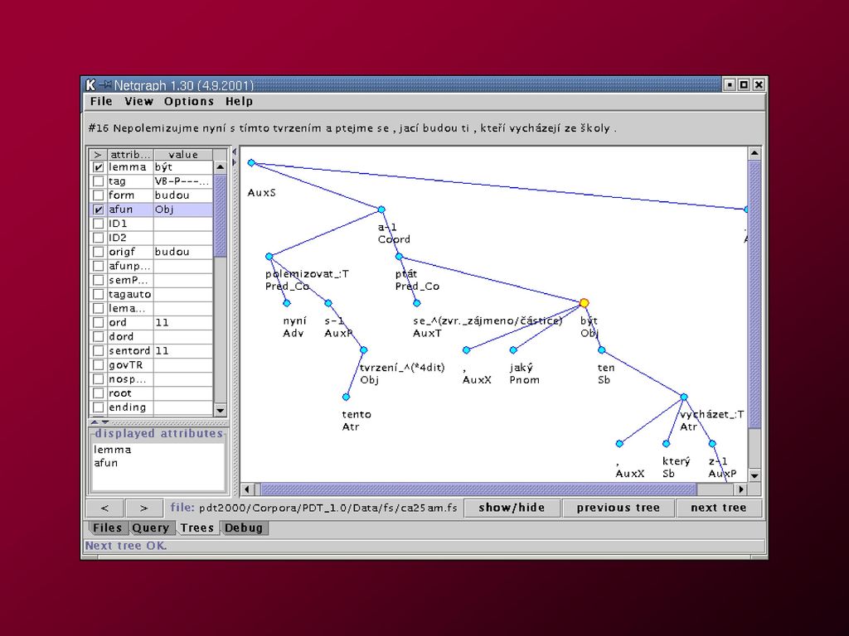Go to the previous tree
Viewport: 849px width, 636px height.
pos(618,508)
